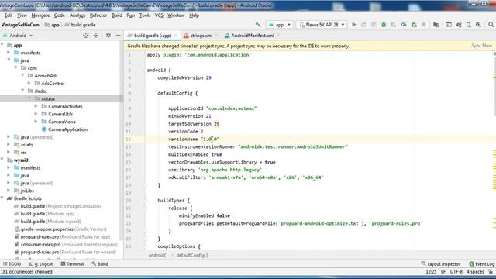496x279 pixels.
Task: Select the wysaid module
Action: point(21,160)
